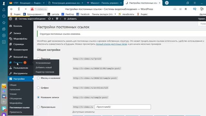Viewport: 206px width, 116px height.
Task: Stop page loading with X button
Action: point(26,9)
